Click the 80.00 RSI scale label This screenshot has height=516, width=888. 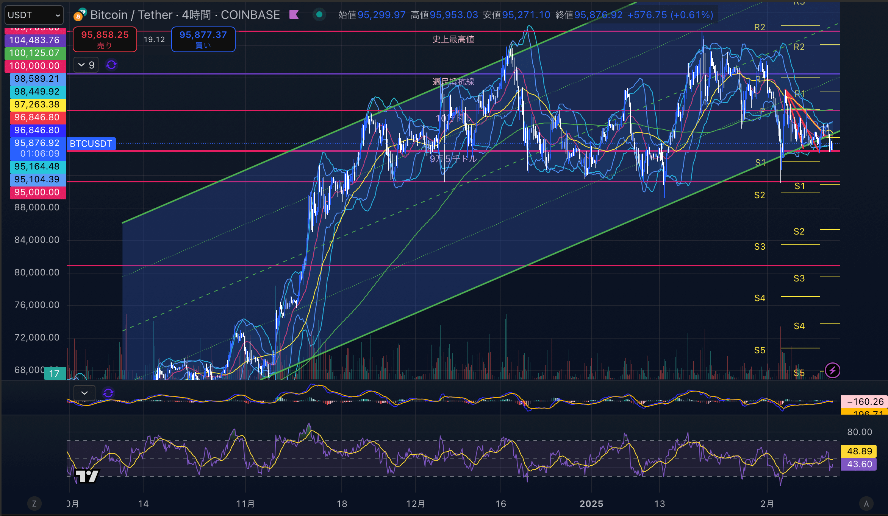pyautogui.click(x=860, y=432)
